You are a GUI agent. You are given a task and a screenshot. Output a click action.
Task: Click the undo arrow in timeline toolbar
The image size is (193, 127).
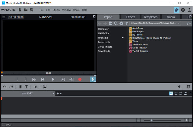click(x=5, y=87)
